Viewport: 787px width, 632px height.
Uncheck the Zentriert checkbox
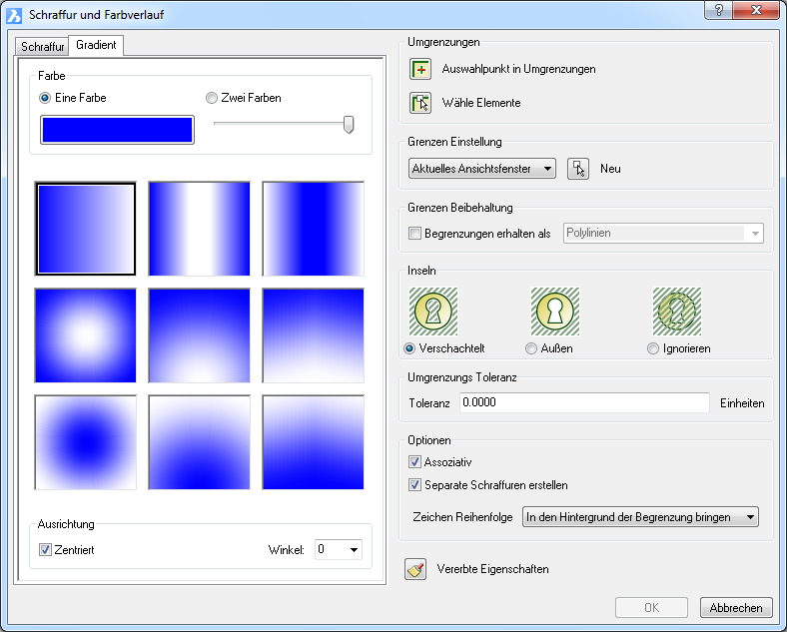[45, 550]
